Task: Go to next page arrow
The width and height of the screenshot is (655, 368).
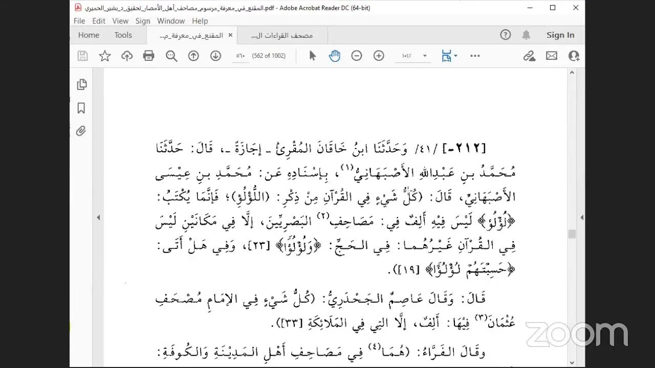Action: 216,56
